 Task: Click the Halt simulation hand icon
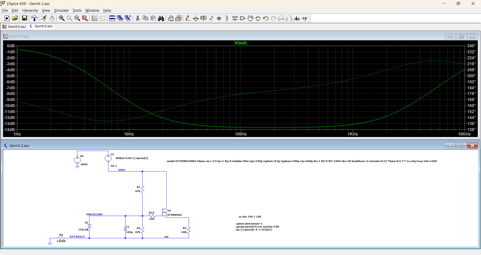[x=52, y=18]
